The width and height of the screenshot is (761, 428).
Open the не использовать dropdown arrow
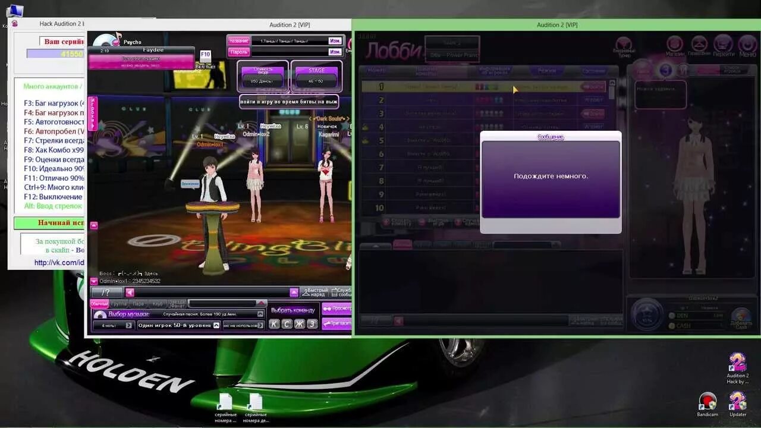point(260,325)
